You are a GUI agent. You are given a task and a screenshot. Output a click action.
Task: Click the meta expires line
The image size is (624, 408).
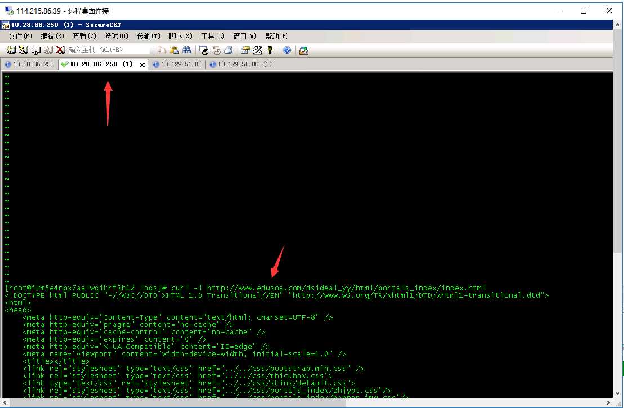click(115, 339)
